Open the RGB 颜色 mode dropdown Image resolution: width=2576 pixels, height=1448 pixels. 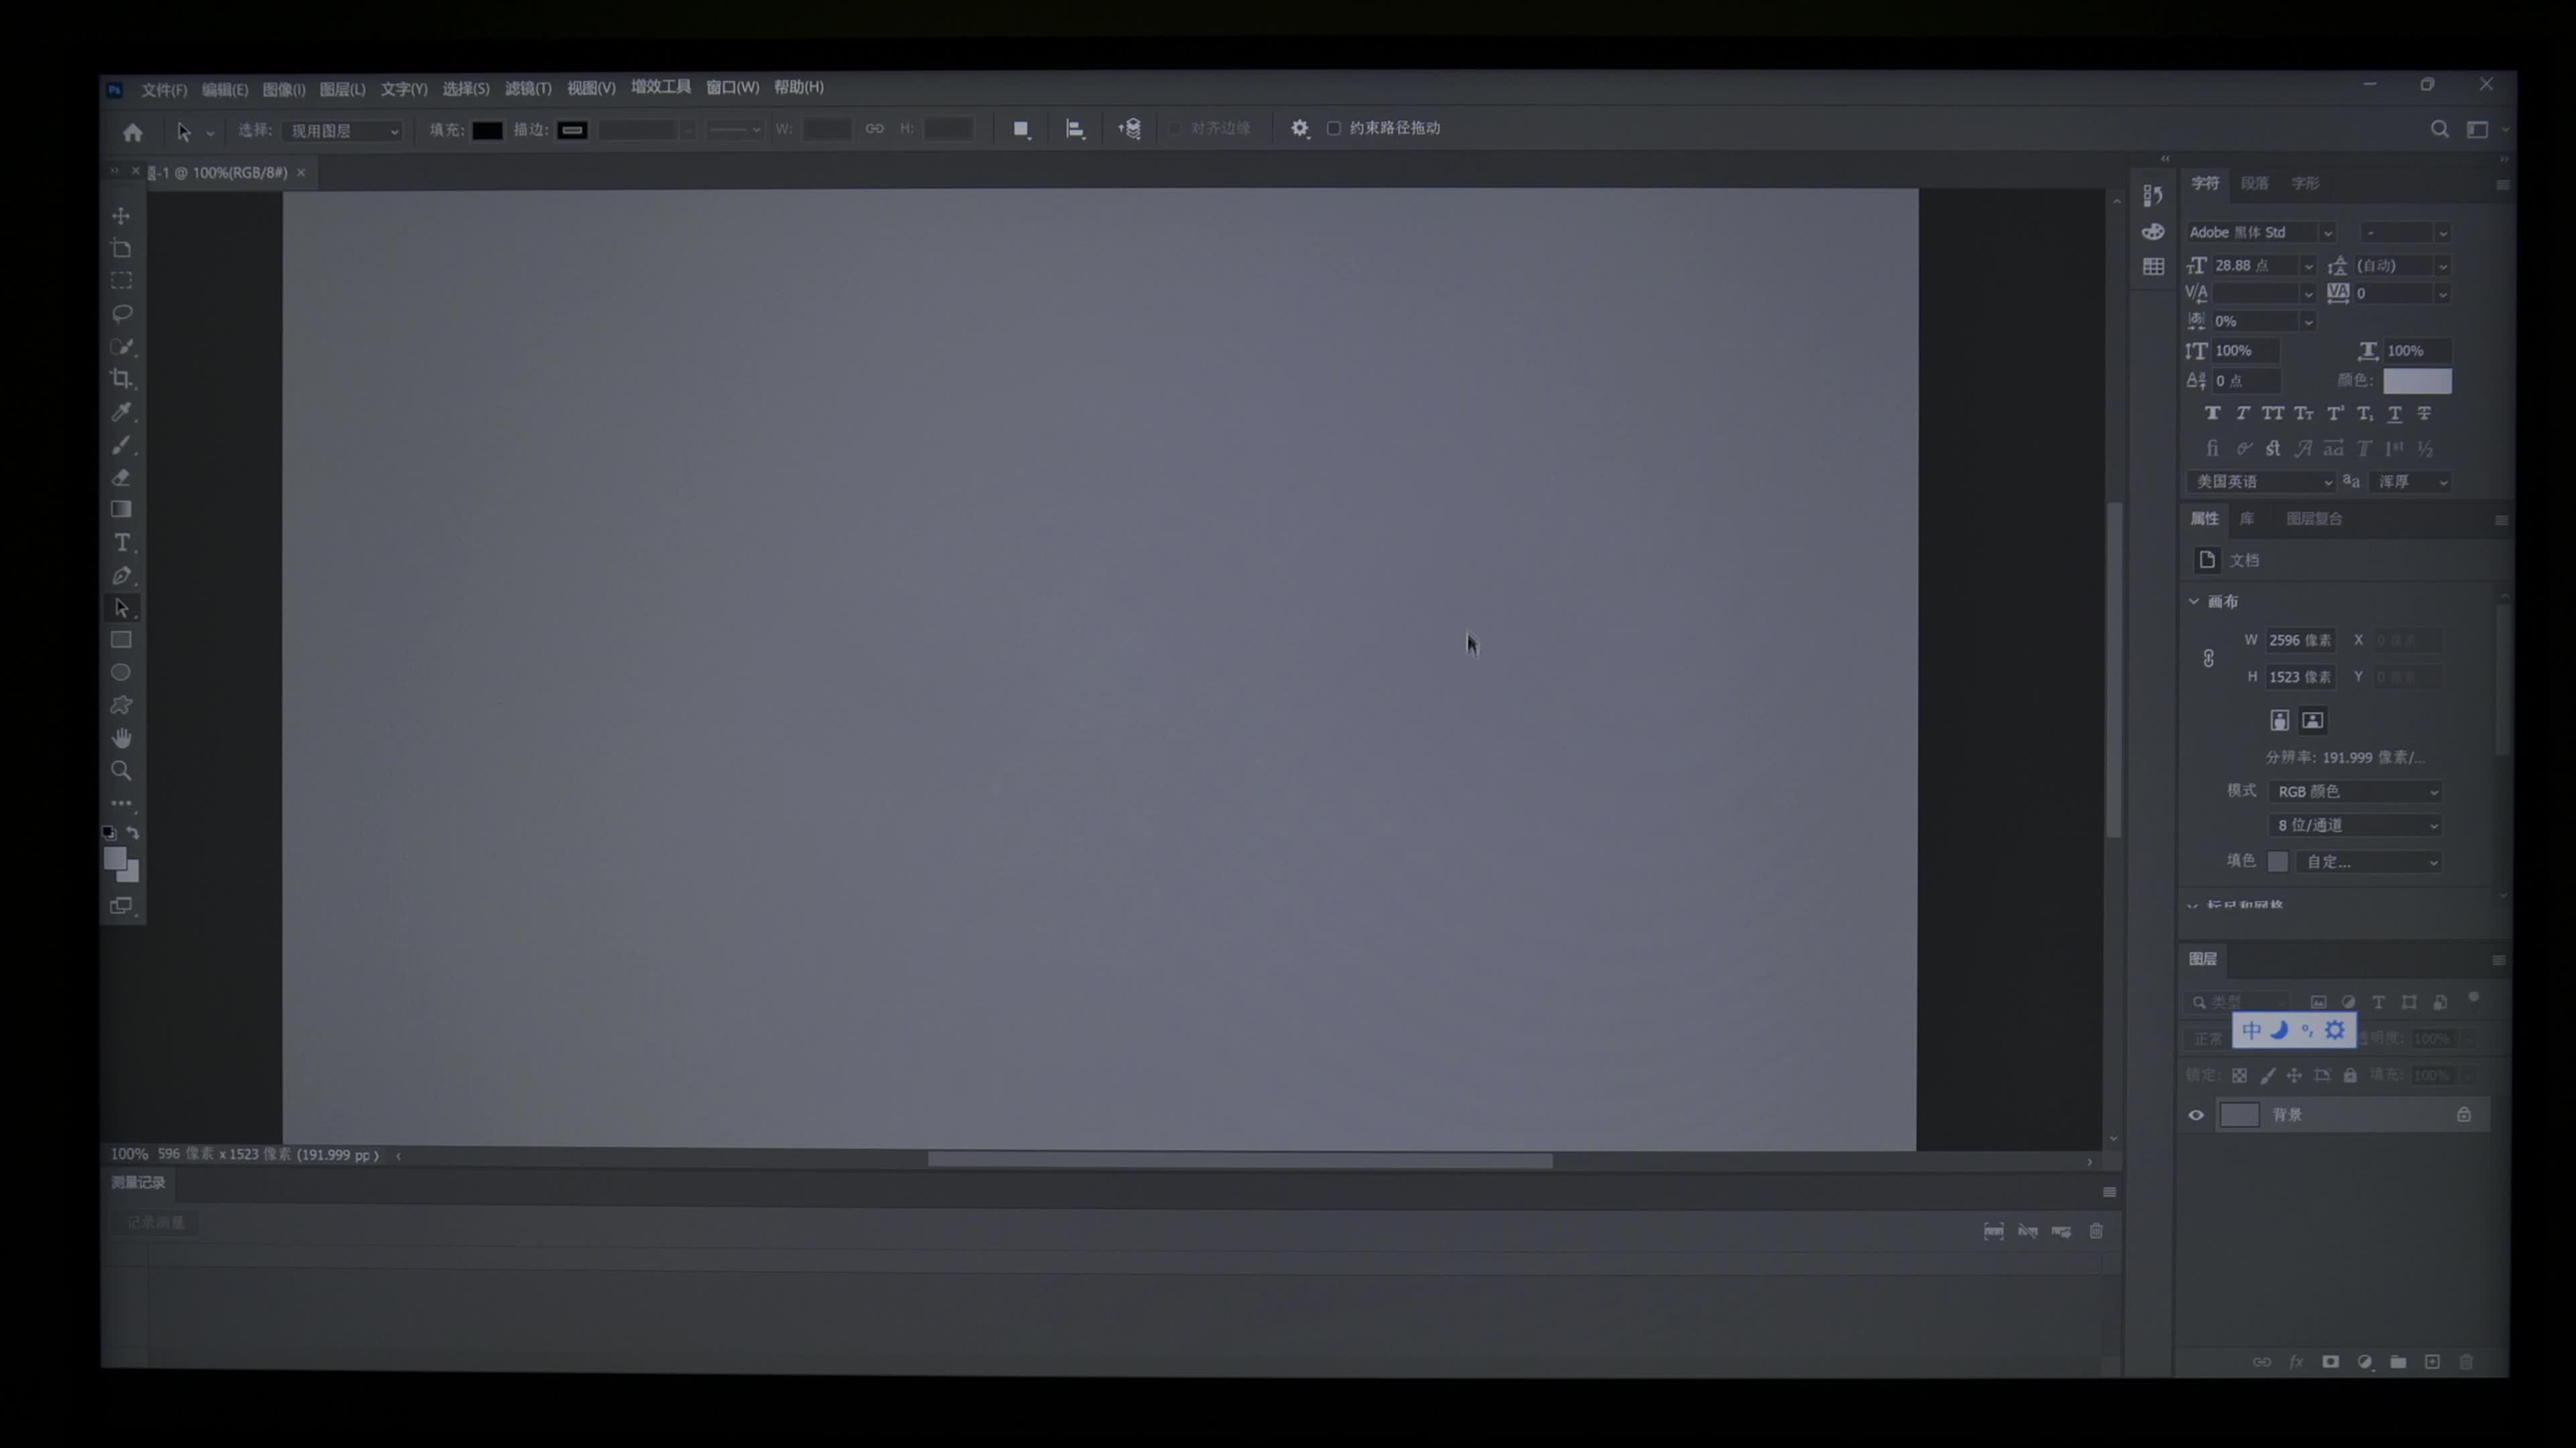(x=2356, y=792)
